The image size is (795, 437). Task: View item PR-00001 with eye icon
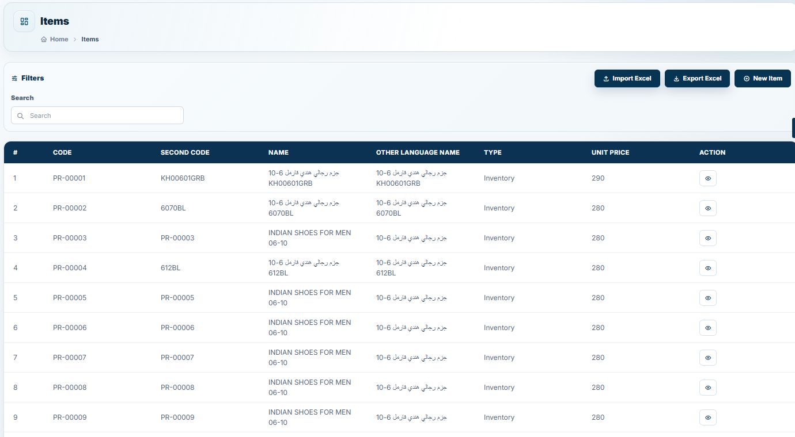[708, 178]
